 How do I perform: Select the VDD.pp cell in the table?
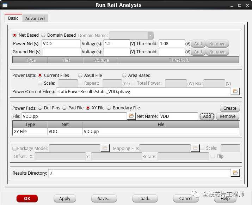pos(161,132)
